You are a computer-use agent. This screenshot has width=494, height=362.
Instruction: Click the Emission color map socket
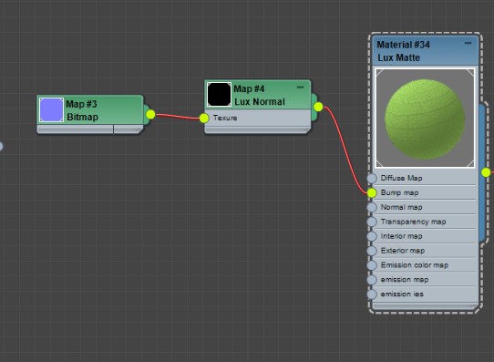point(372,265)
